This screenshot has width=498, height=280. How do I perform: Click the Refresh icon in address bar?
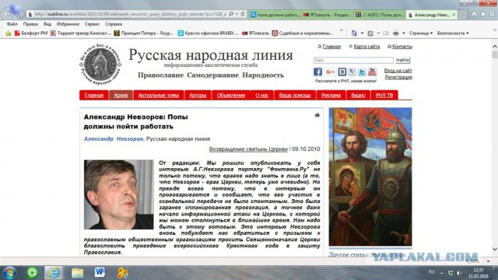[243, 14]
